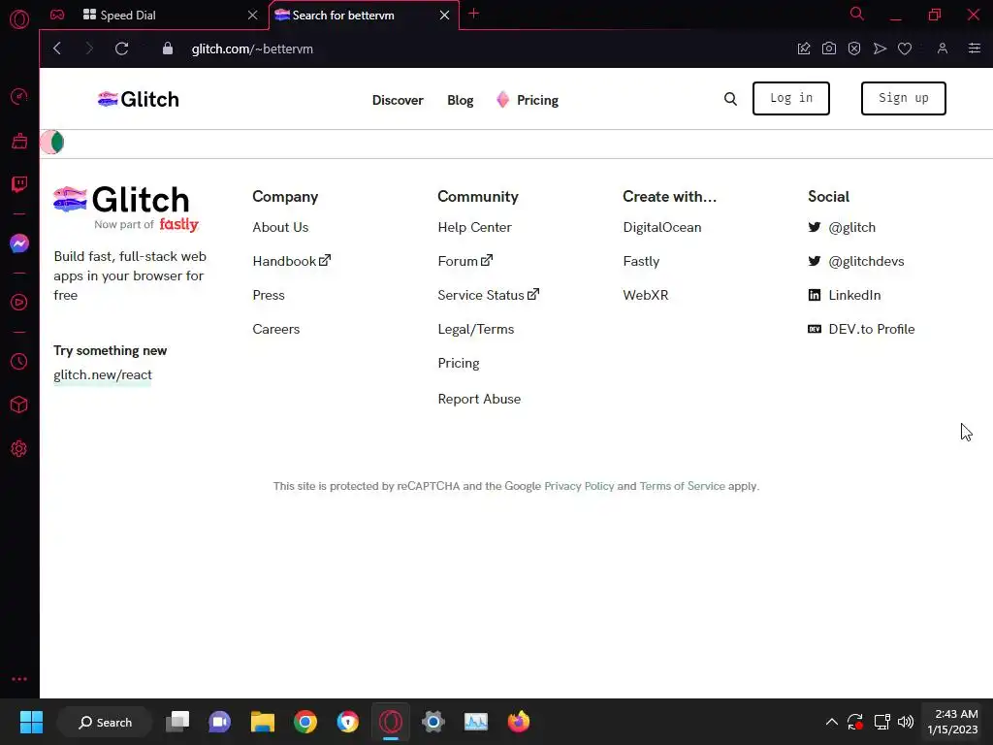The image size is (993, 745).
Task: Open the Blog nav link
Action: point(460,100)
